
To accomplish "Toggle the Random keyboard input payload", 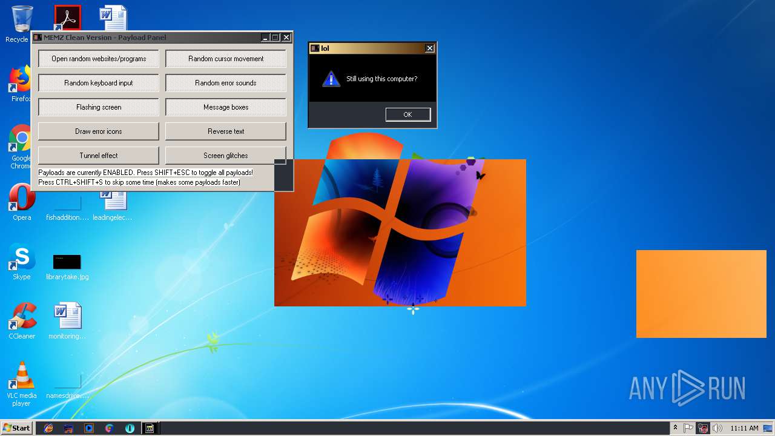I will [99, 83].
